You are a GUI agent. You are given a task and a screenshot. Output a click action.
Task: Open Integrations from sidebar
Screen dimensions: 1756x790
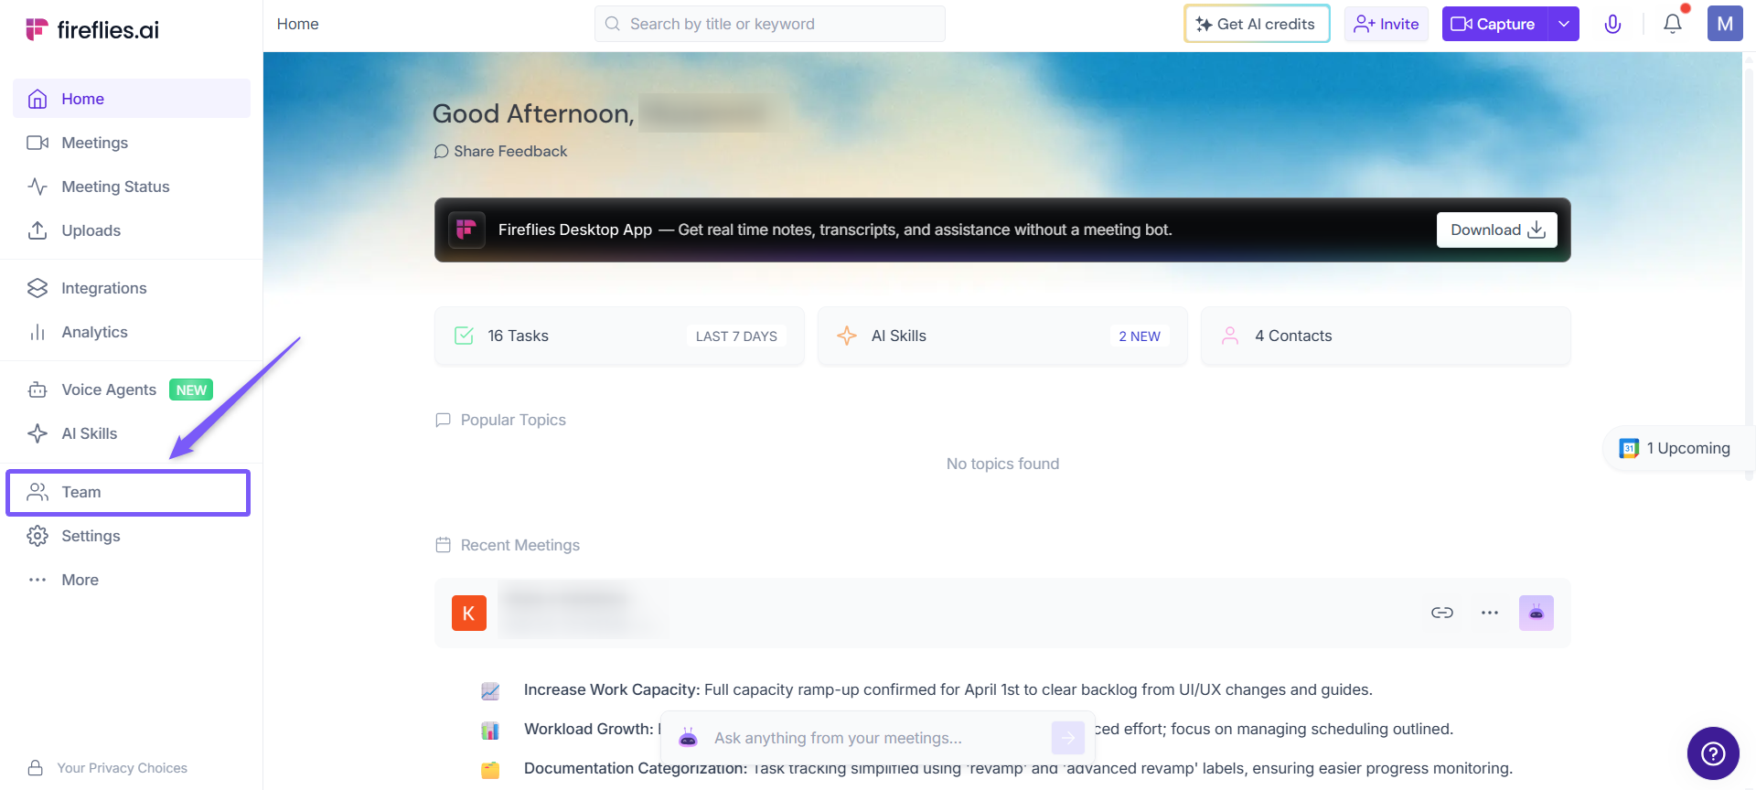[132, 288]
